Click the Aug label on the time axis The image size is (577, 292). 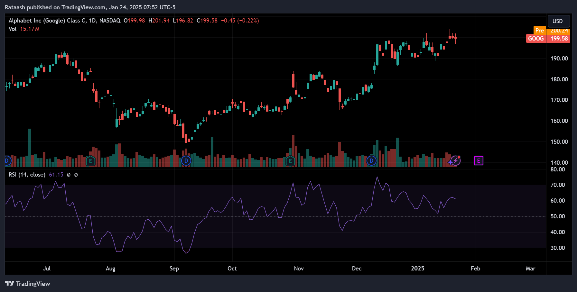[110, 269]
